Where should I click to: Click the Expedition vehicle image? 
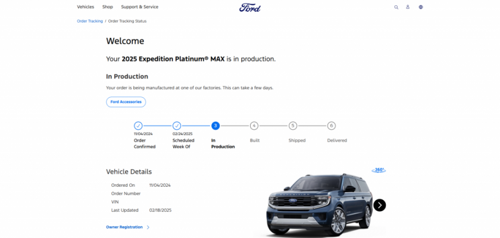click(320, 205)
